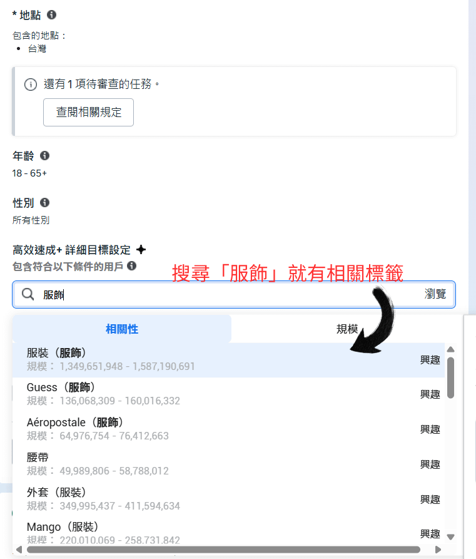Viewport: 476px width, 559px height.
Task: Select the 服裝（服飾）interest result
Action: point(228,360)
